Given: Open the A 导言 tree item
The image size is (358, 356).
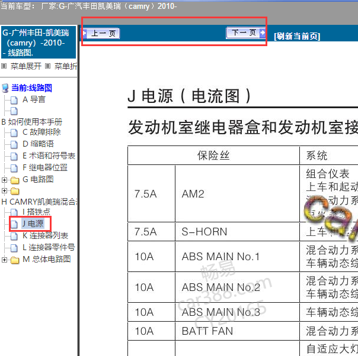Looking at the screenshot, I should click(34, 99).
